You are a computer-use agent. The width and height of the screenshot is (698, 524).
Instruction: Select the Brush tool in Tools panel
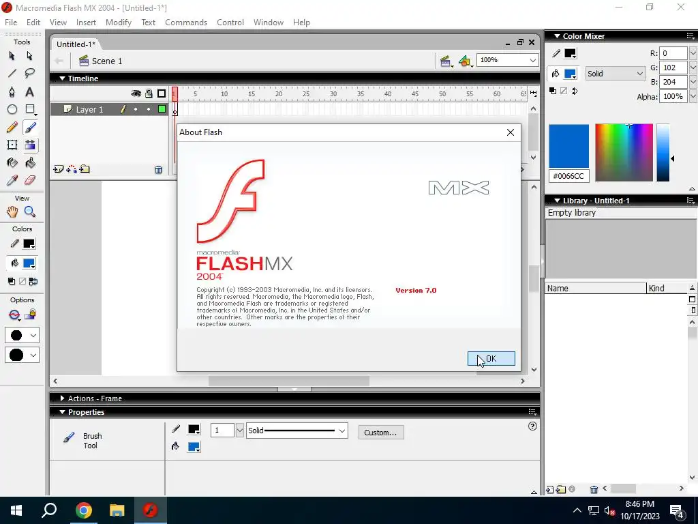(x=30, y=128)
